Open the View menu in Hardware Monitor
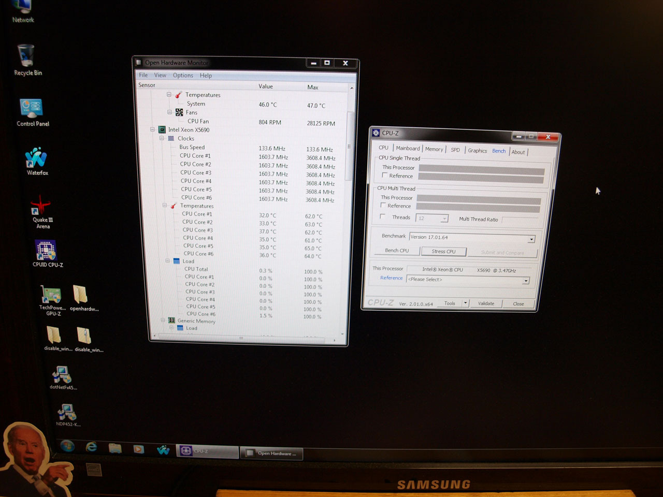The height and width of the screenshot is (497, 663). pos(160,75)
